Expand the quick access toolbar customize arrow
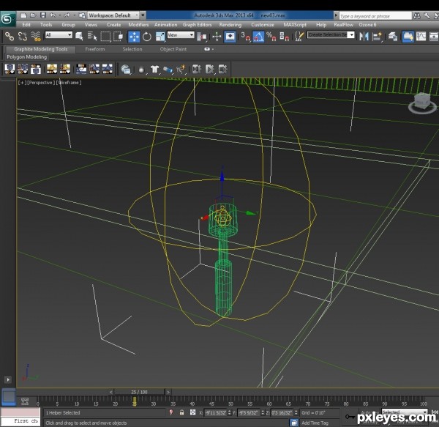Screen dimensions: 439x427 143,15
